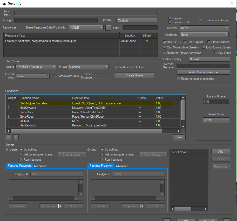The width and height of the screenshot is (237, 221).
Task: Open the Phase Success dropdown
Action: coord(88,67)
